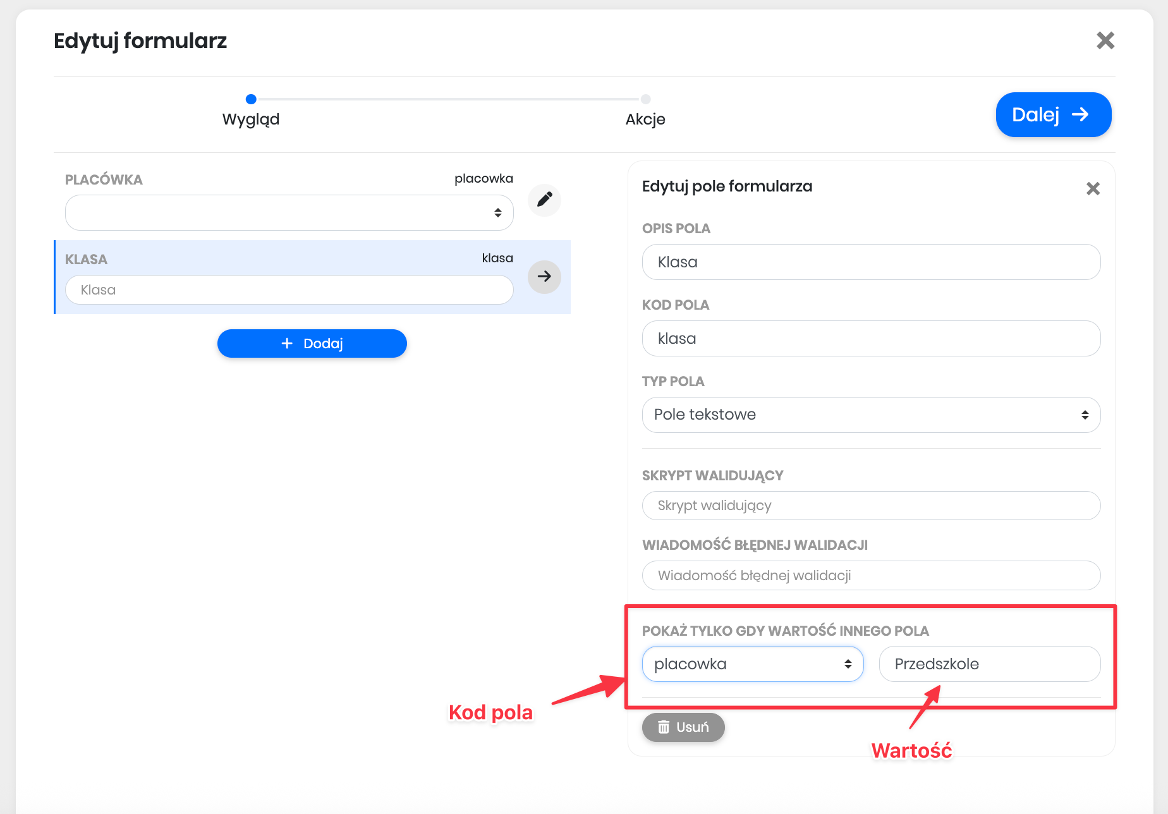Click the Dodaj add field button
The image size is (1168, 814).
[x=312, y=343]
